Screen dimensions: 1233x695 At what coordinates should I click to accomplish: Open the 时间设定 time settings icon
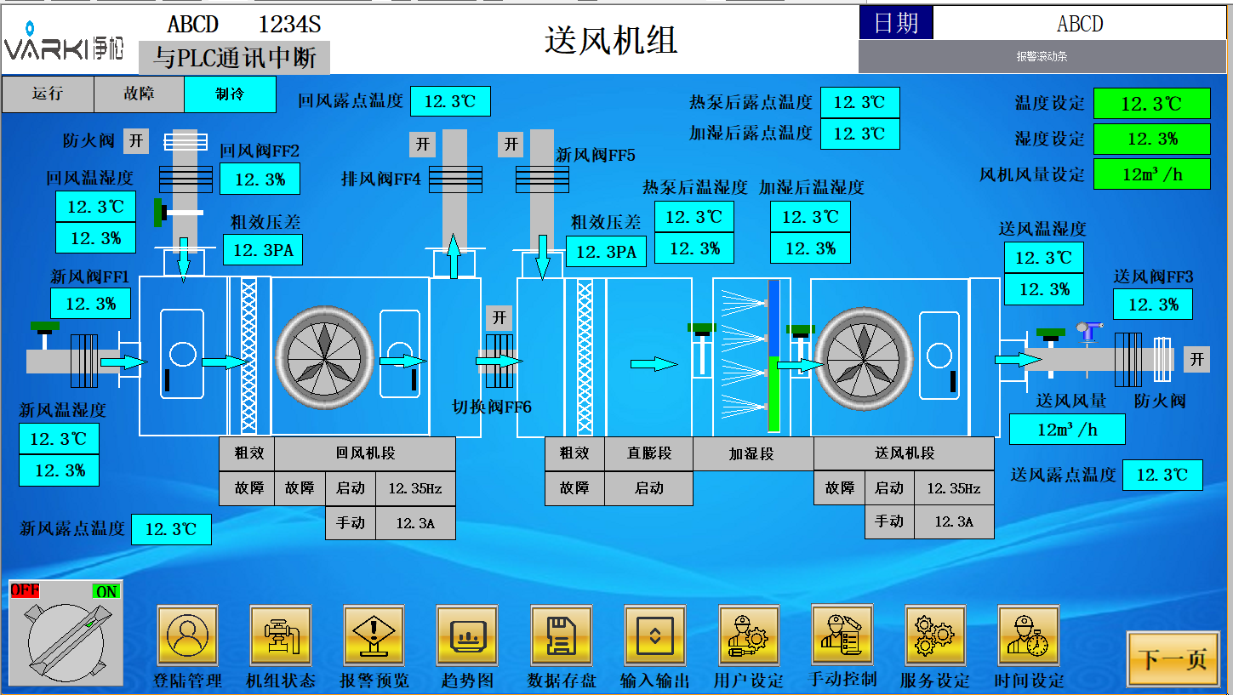coord(1029,635)
